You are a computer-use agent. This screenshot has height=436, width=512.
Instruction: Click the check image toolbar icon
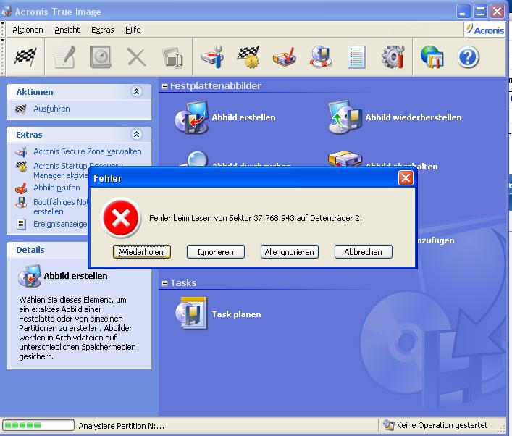285,57
